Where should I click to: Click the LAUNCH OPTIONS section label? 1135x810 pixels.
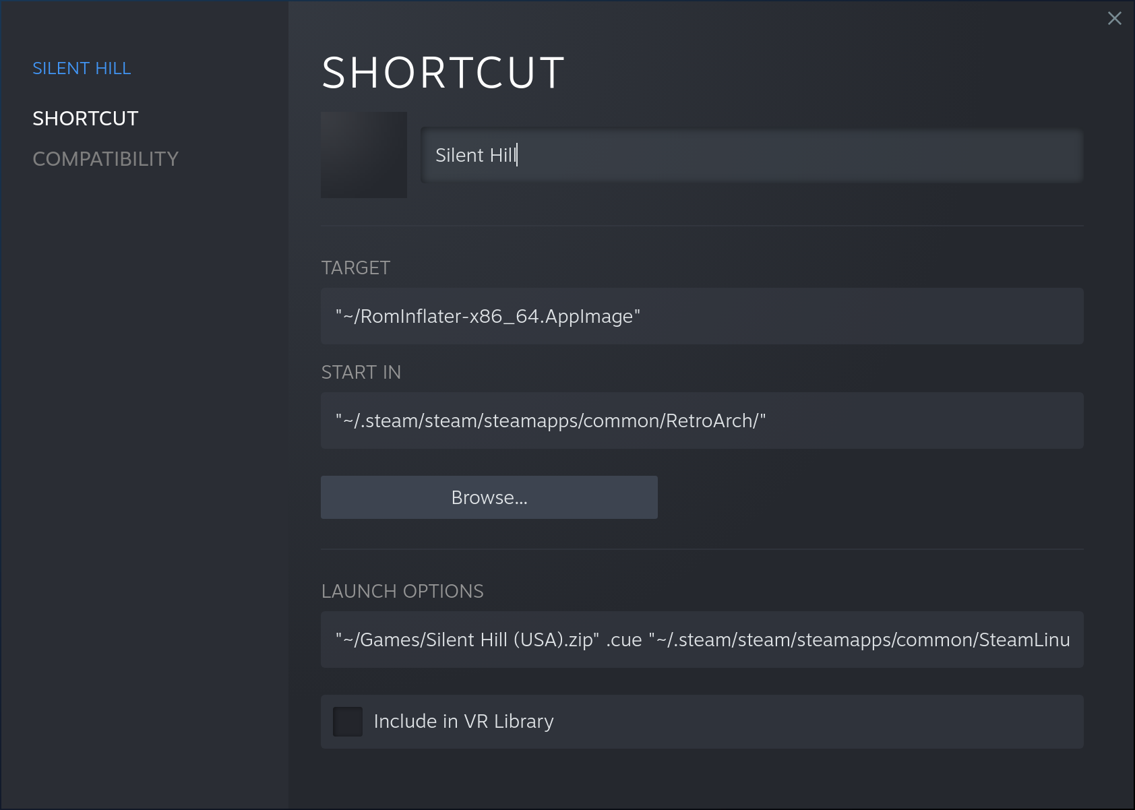(402, 592)
